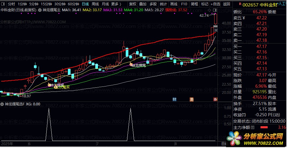Click the 财 finance marker on the chart
Screen dimensions: 288x148
[174, 99]
